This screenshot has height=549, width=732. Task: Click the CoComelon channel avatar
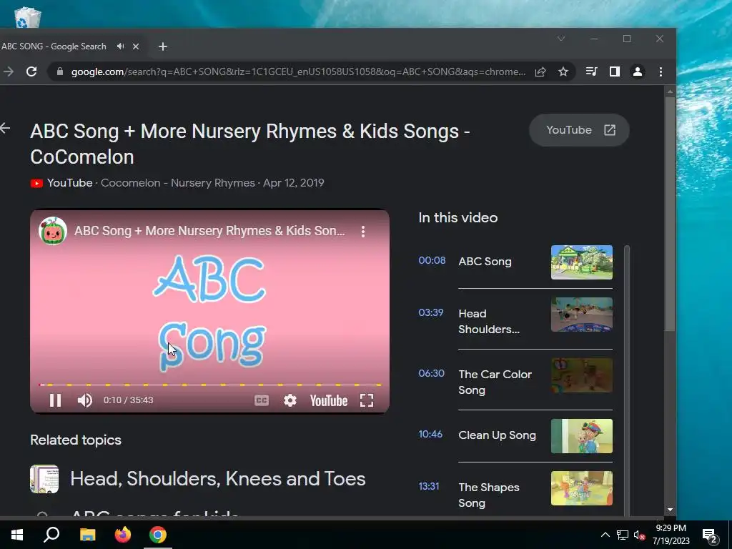point(53,231)
